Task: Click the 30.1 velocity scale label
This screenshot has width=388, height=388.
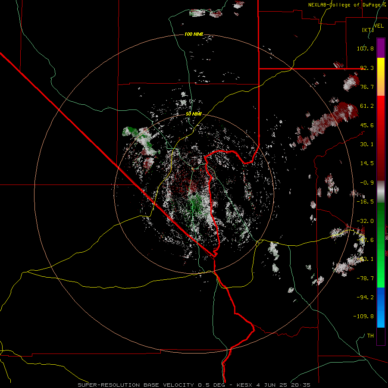Action: (367, 144)
